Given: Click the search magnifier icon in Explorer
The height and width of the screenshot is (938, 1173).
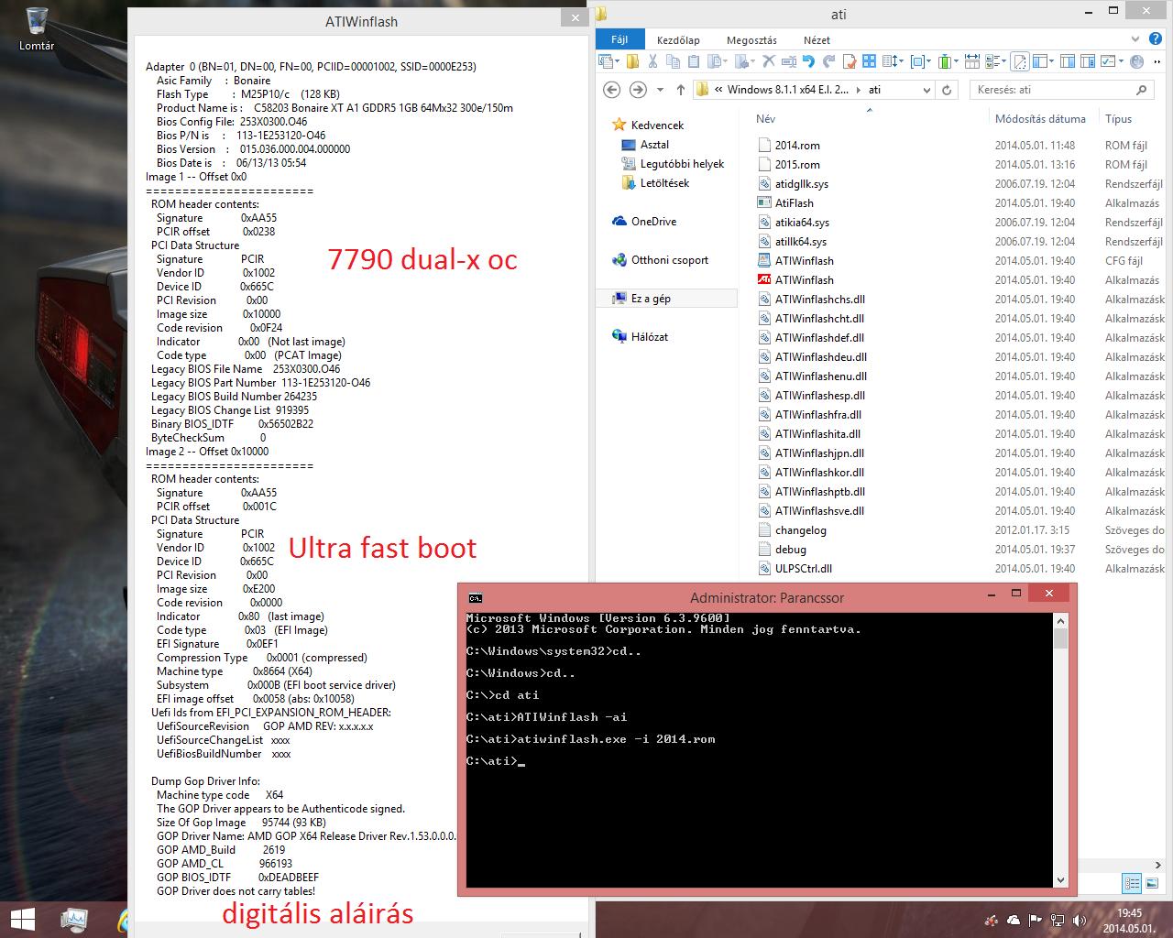Looking at the screenshot, I should click(1141, 90).
